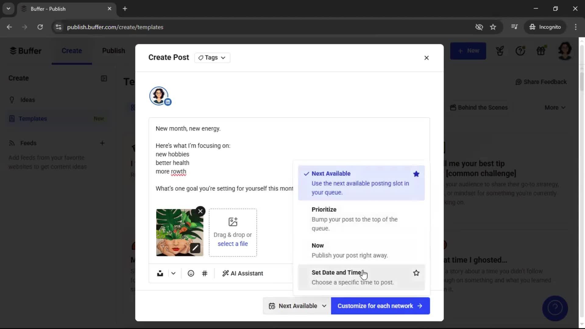Favorite the Next Available option via its star

pos(416,174)
